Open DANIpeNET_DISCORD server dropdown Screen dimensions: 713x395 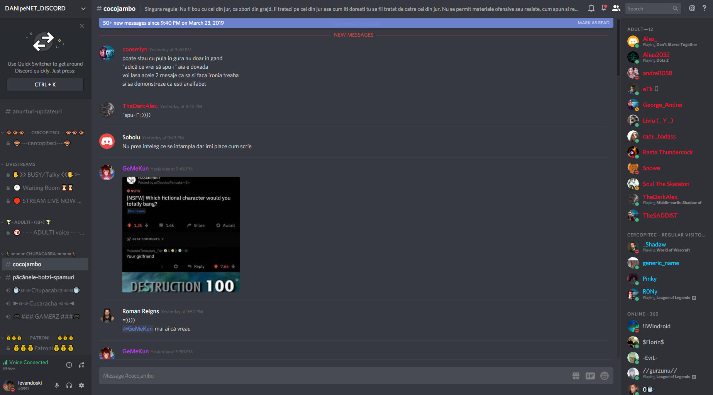coord(46,8)
